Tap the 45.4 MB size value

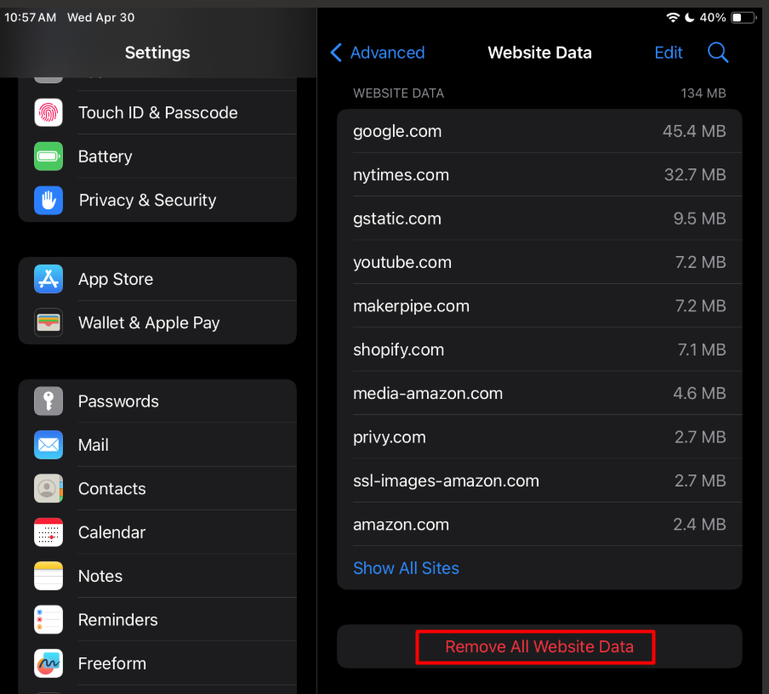point(694,131)
